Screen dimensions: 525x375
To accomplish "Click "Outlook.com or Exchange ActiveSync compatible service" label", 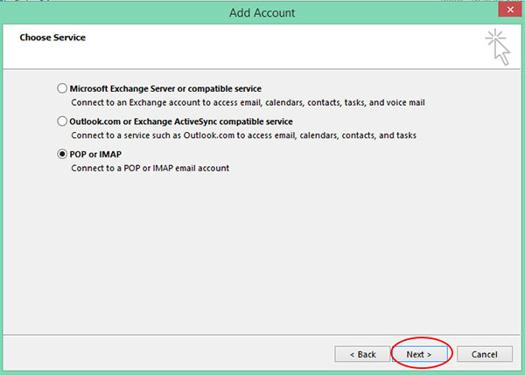I will coord(181,122).
